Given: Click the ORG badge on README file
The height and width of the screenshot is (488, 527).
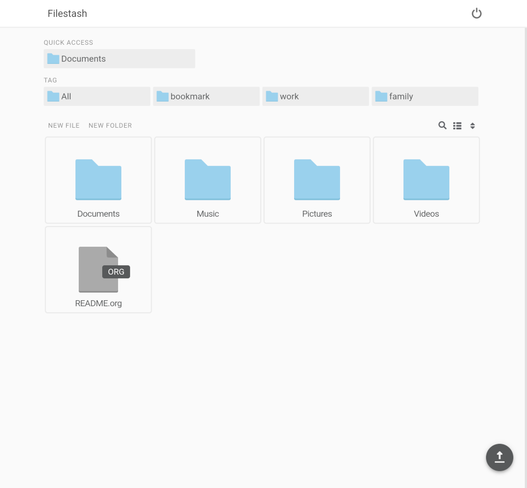Looking at the screenshot, I should coord(116,272).
